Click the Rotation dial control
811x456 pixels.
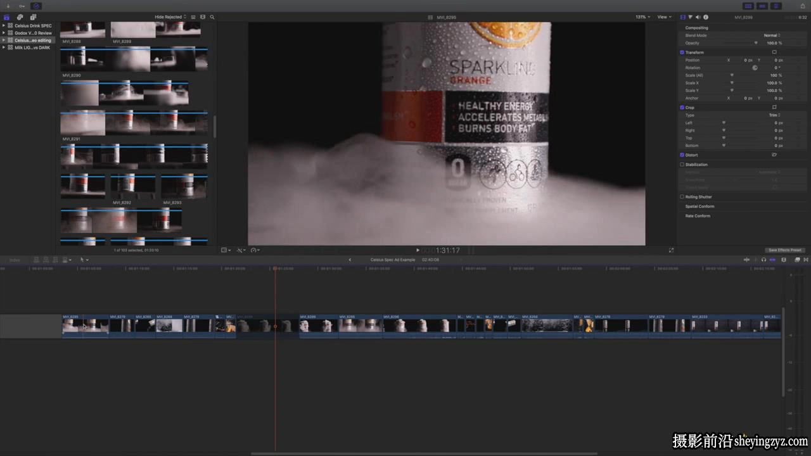pyautogui.click(x=755, y=68)
